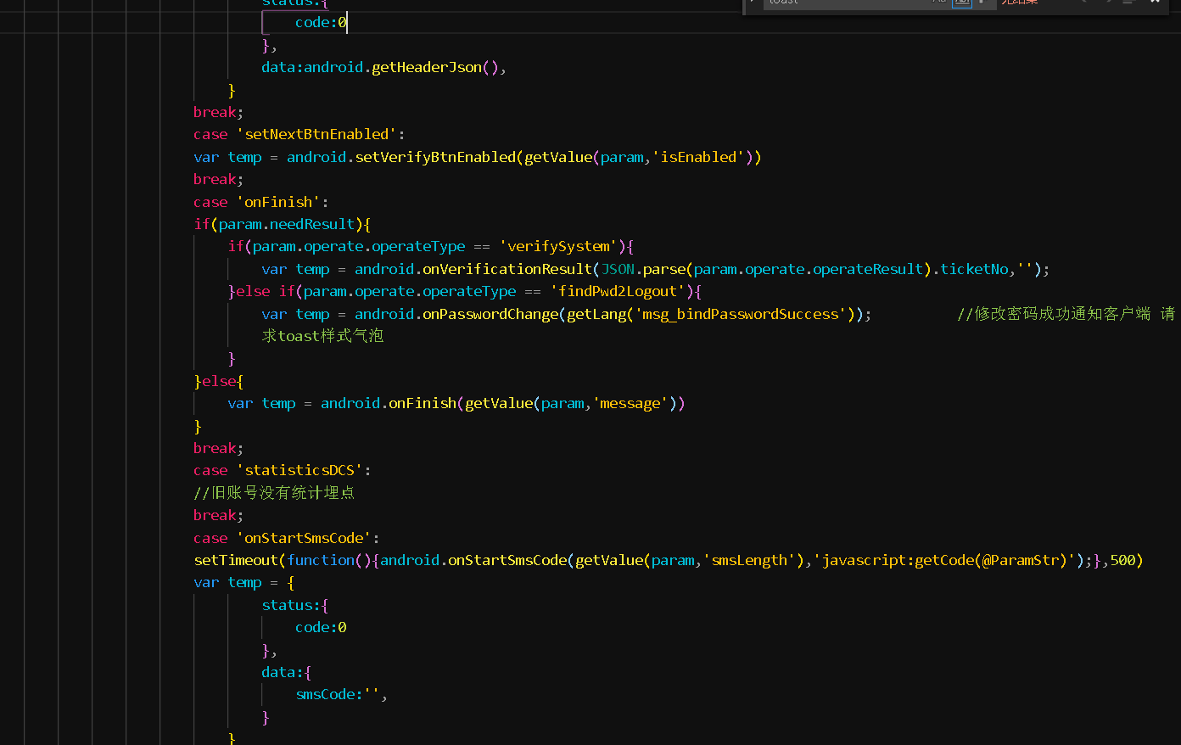This screenshot has height=745, width=1181.
Task: Click the status:{ line below var temp = {
Action: point(295,605)
